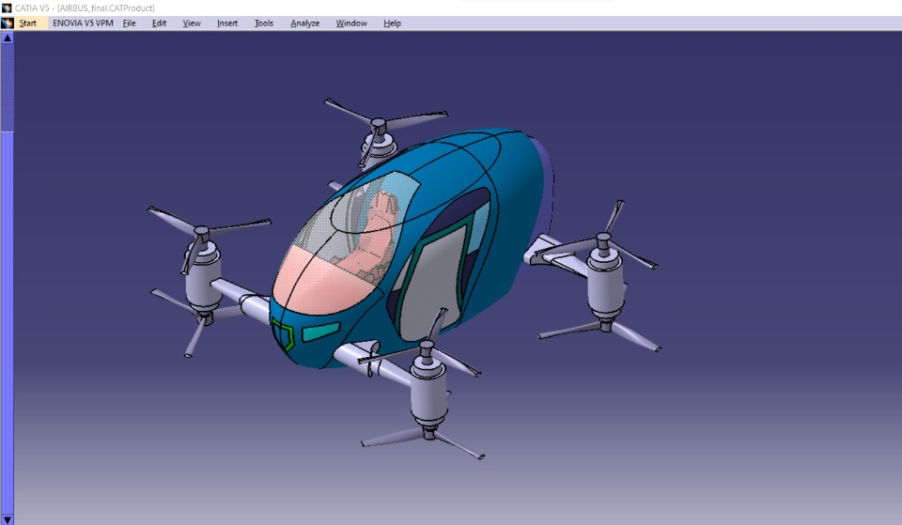The height and width of the screenshot is (525, 902).
Task: Open the Window menu
Action: [351, 23]
